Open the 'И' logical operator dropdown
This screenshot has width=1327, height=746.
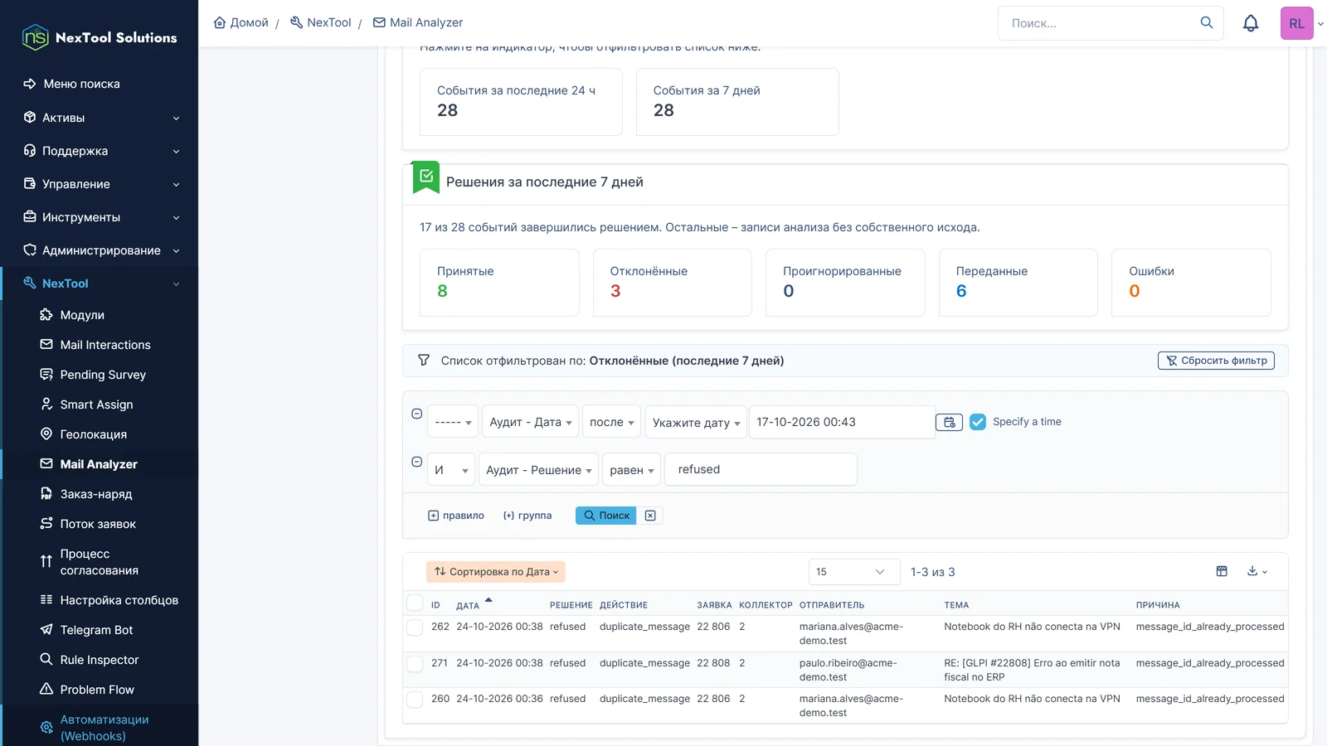(451, 470)
